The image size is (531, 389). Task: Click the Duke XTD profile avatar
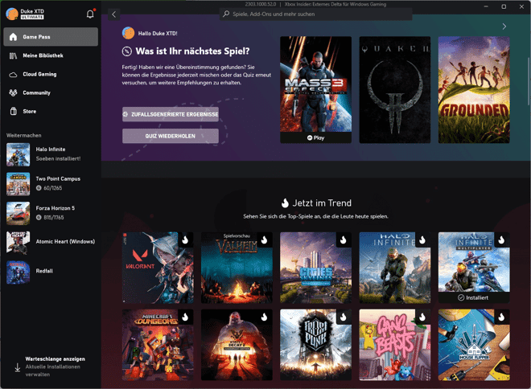(x=12, y=14)
